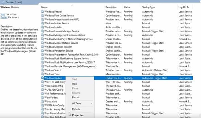Click the gear icon beside Windows Search
This screenshot has height=118, width=201.
42,70
